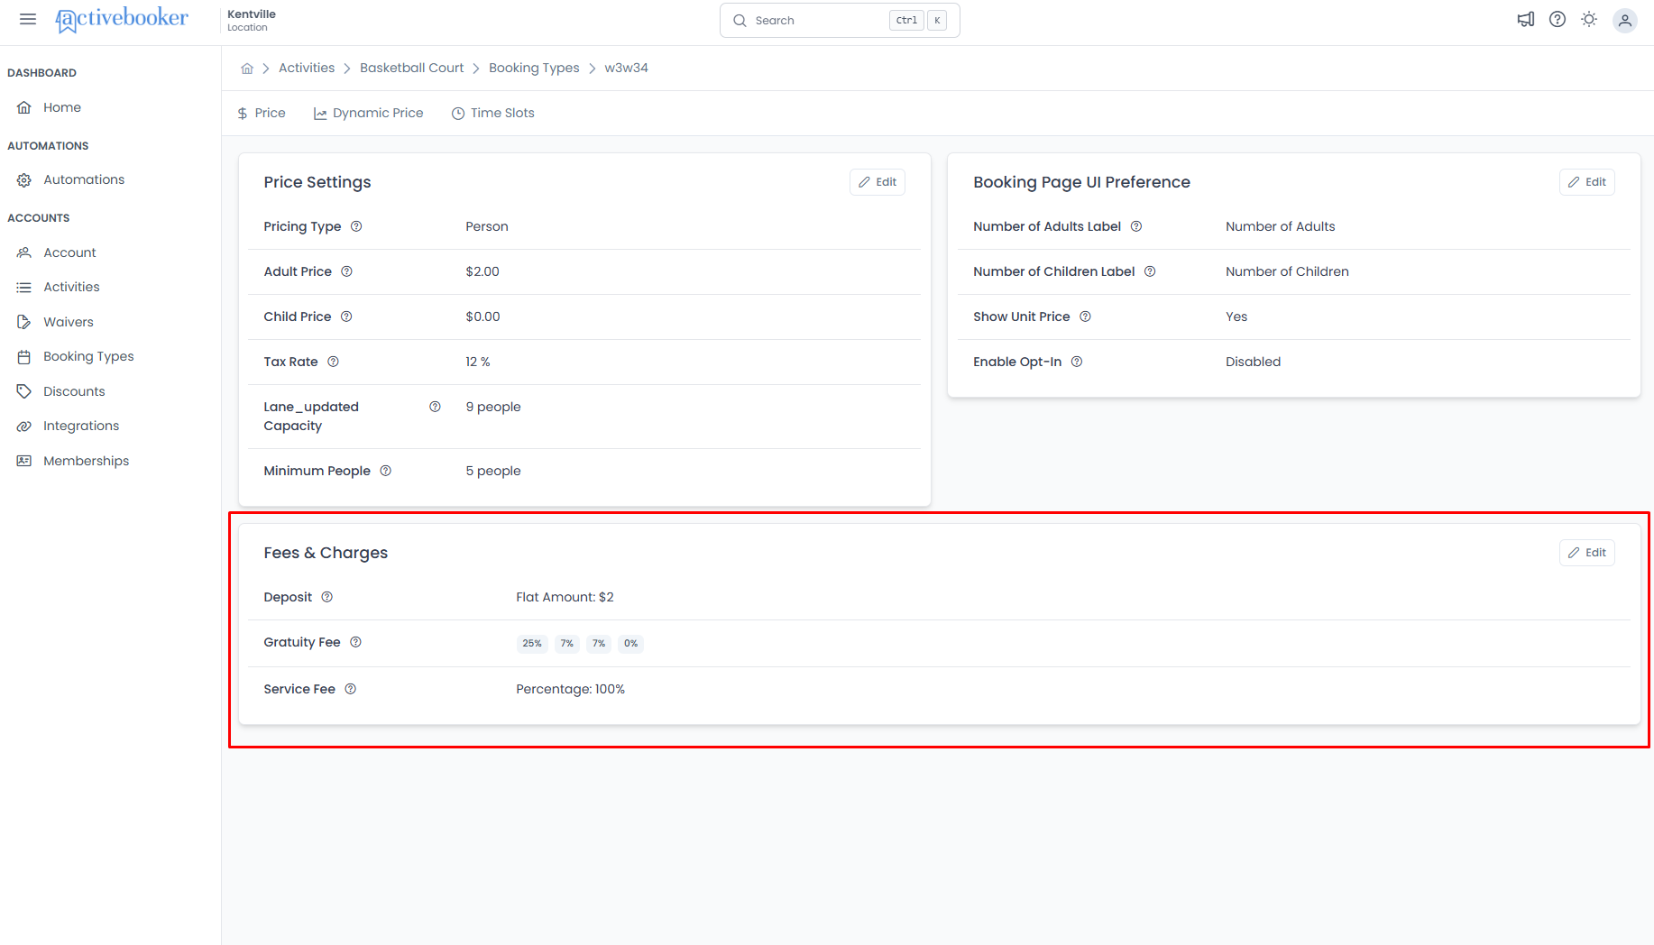Click the Number of Children Label help icon
The image size is (1654, 945).
(x=1150, y=271)
